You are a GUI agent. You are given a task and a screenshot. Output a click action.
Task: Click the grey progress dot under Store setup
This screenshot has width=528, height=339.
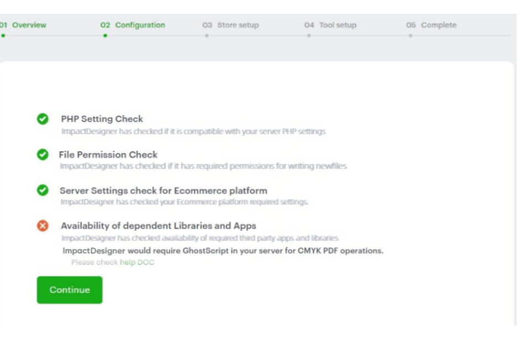click(207, 36)
